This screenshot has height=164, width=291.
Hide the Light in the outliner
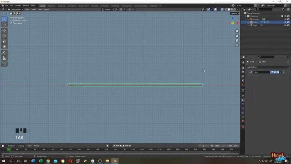[x=285, y=25]
